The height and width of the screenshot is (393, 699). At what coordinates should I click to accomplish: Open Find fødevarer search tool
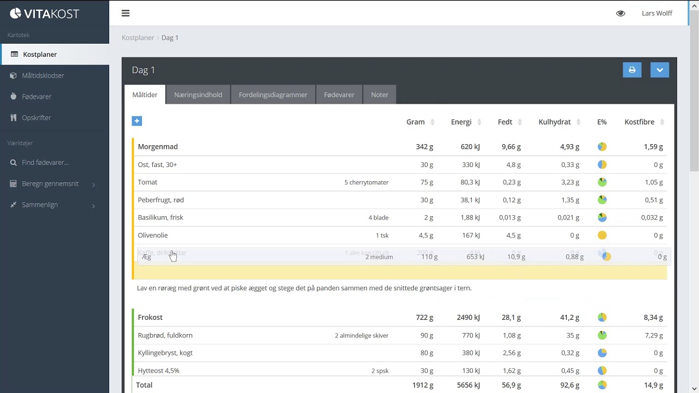coord(45,162)
